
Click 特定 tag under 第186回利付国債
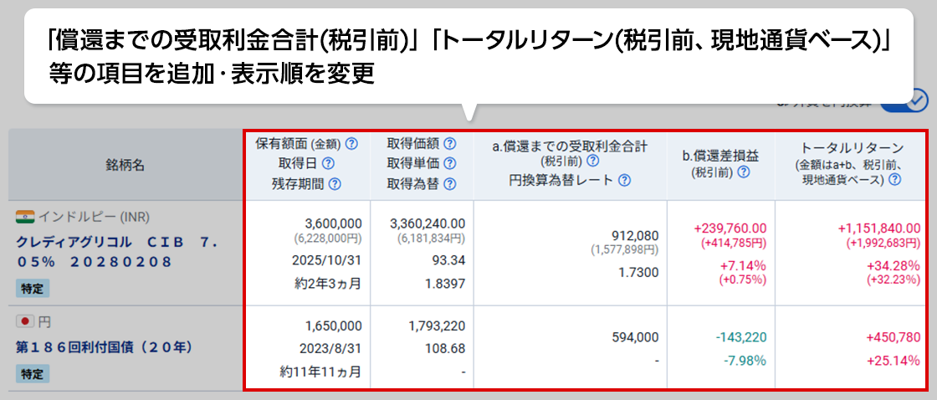point(33,374)
